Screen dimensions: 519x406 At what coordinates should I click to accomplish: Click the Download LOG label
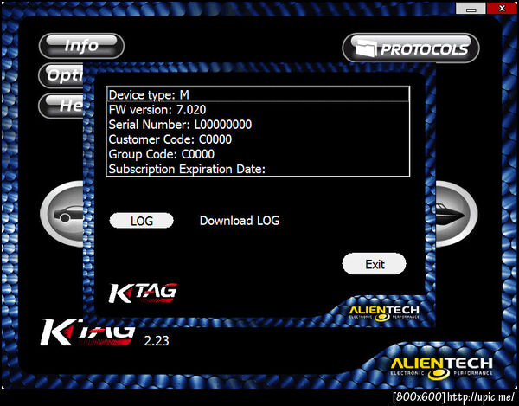click(x=240, y=221)
